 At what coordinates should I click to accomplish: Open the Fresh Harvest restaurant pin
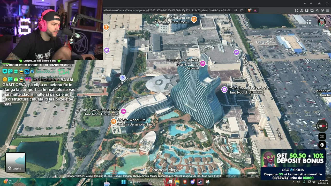(194, 19)
